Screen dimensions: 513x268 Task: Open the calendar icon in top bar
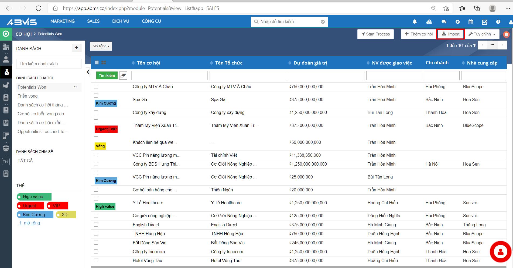point(471,22)
